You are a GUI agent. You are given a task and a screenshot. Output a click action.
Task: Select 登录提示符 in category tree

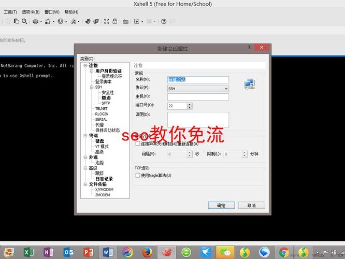click(x=112, y=76)
